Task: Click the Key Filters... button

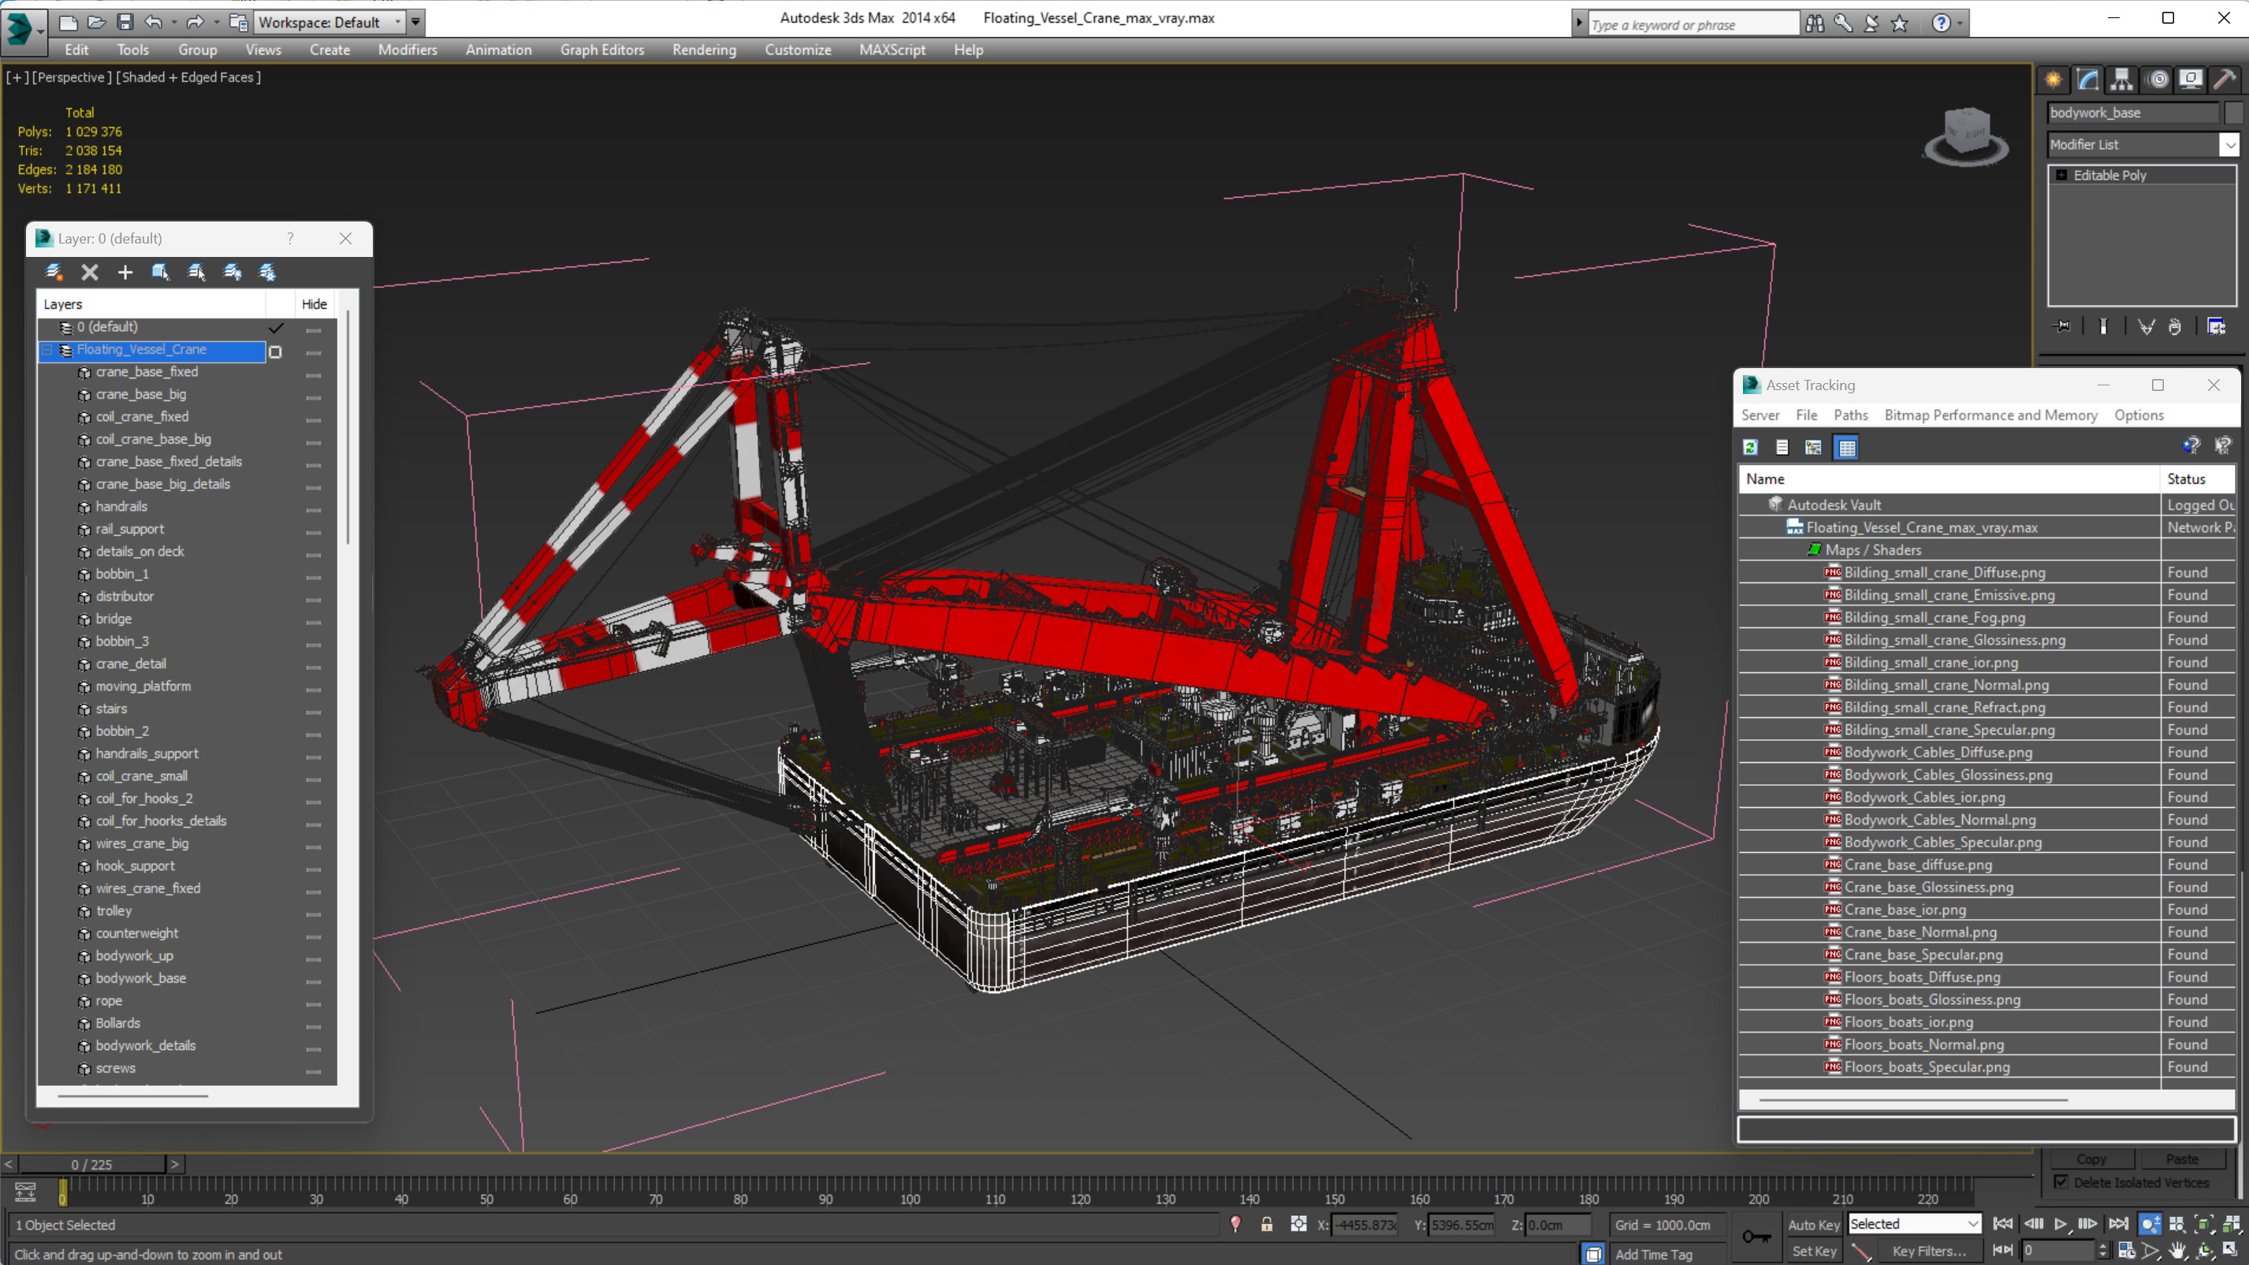Action: click(x=1930, y=1251)
